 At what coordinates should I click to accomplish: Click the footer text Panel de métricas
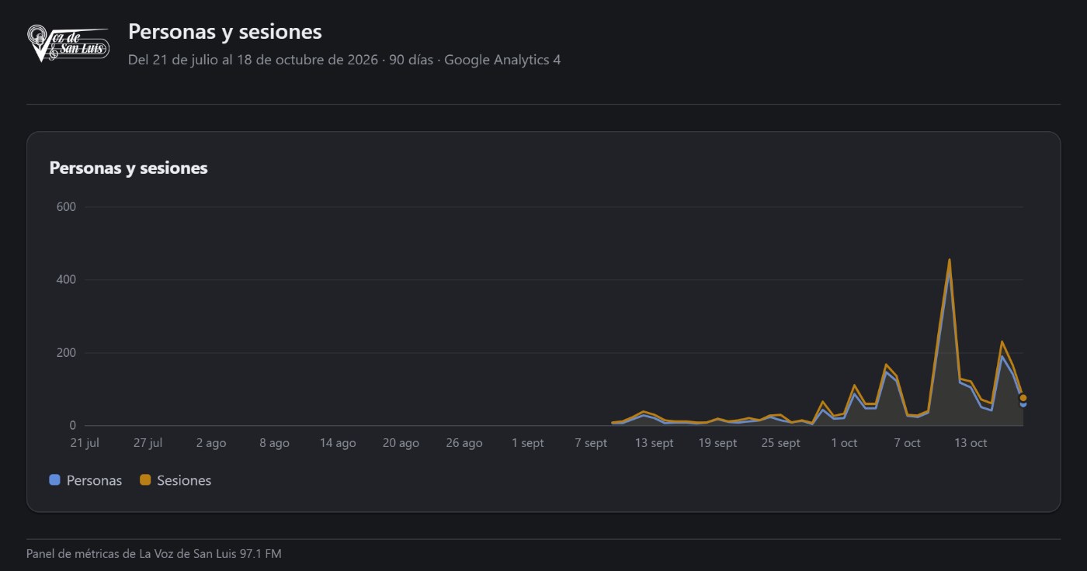[154, 554]
